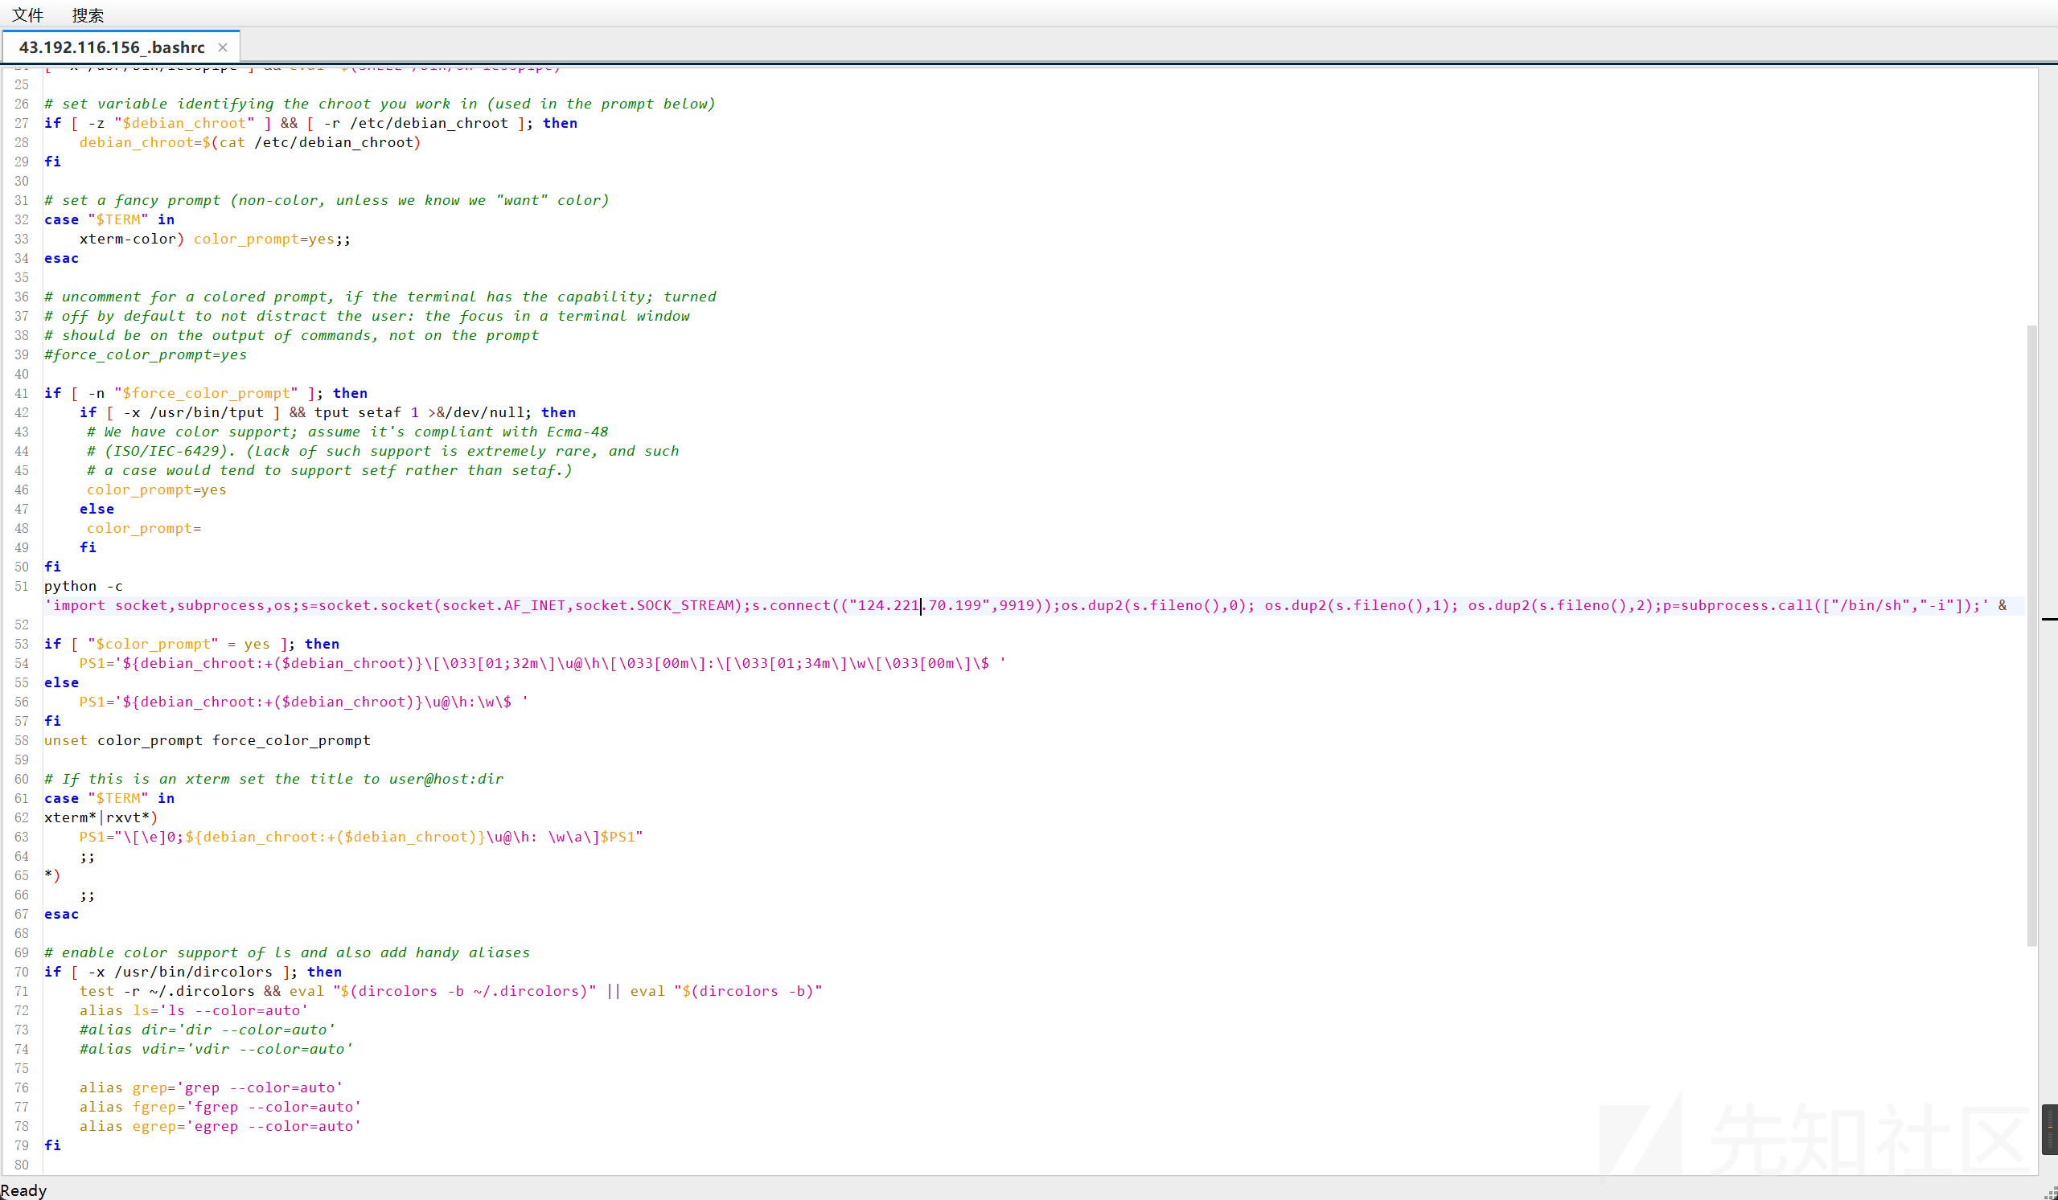Click the '#force_color_prompt=yes' line
2058x1200 pixels.
click(x=146, y=354)
